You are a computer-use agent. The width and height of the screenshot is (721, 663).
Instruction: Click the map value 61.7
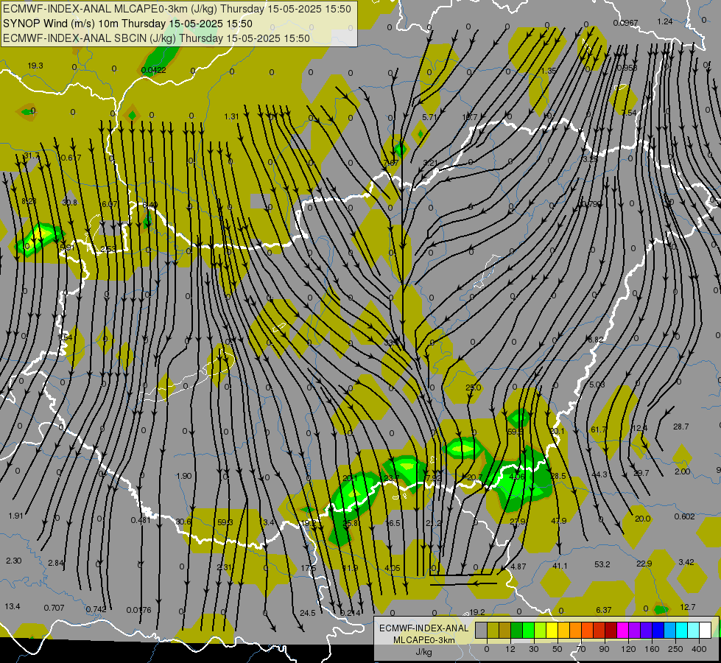point(599,429)
